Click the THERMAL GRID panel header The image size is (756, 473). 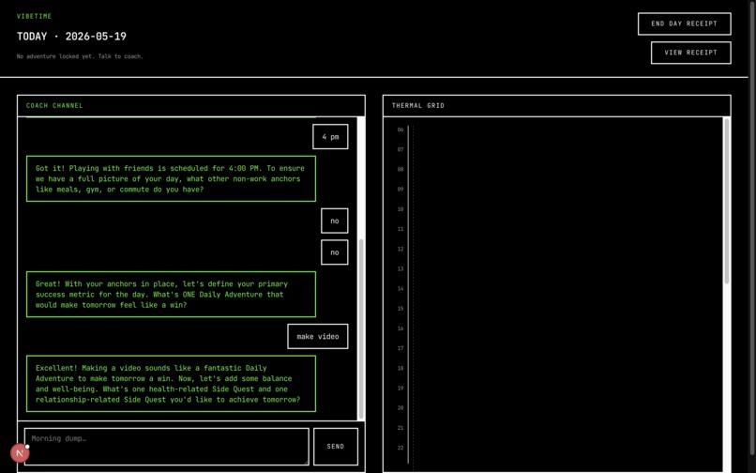(x=557, y=106)
